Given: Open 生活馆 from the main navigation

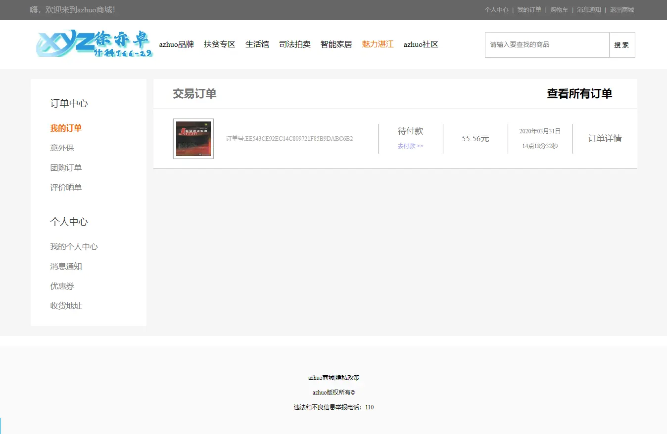Looking at the screenshot, I should [x=257, y=44].
